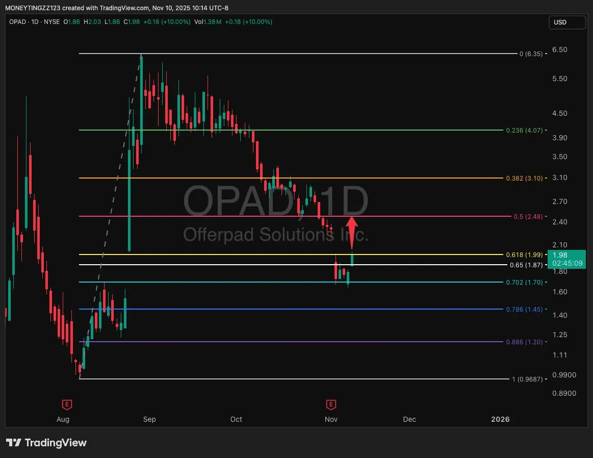Click the 0.8900 price axis value

[564, 393]
